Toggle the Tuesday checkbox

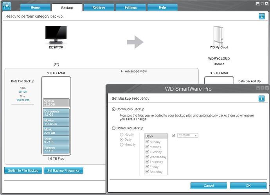(x=147, y=152)
